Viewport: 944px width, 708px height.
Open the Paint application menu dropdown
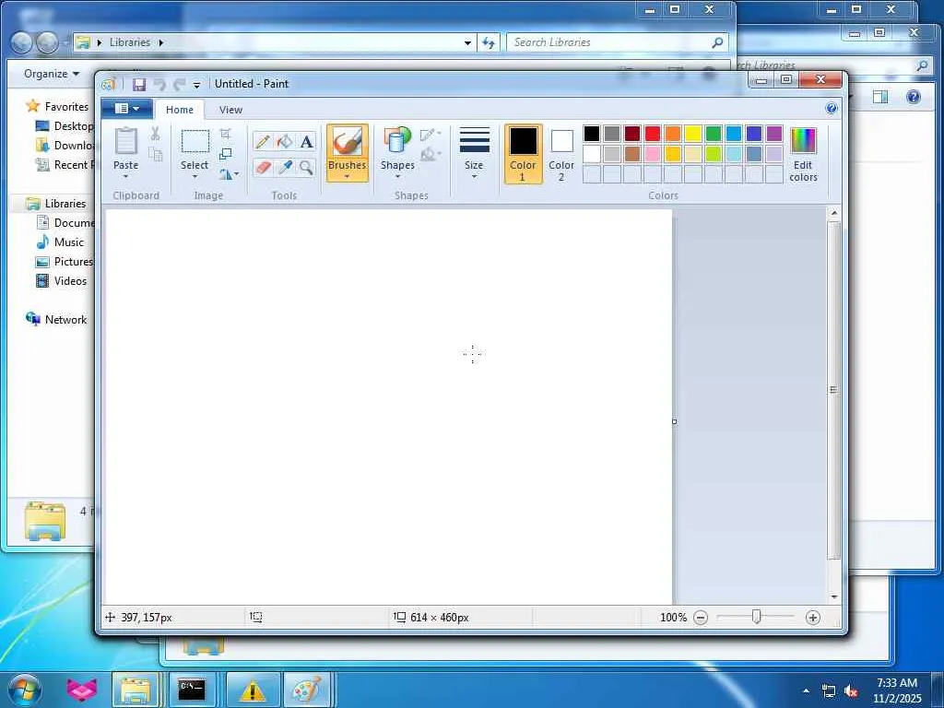point(126,109)
